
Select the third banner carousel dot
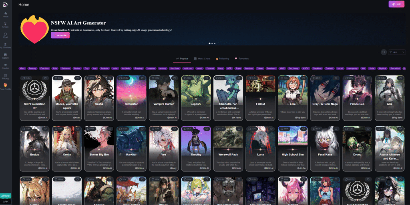(215, 43)
